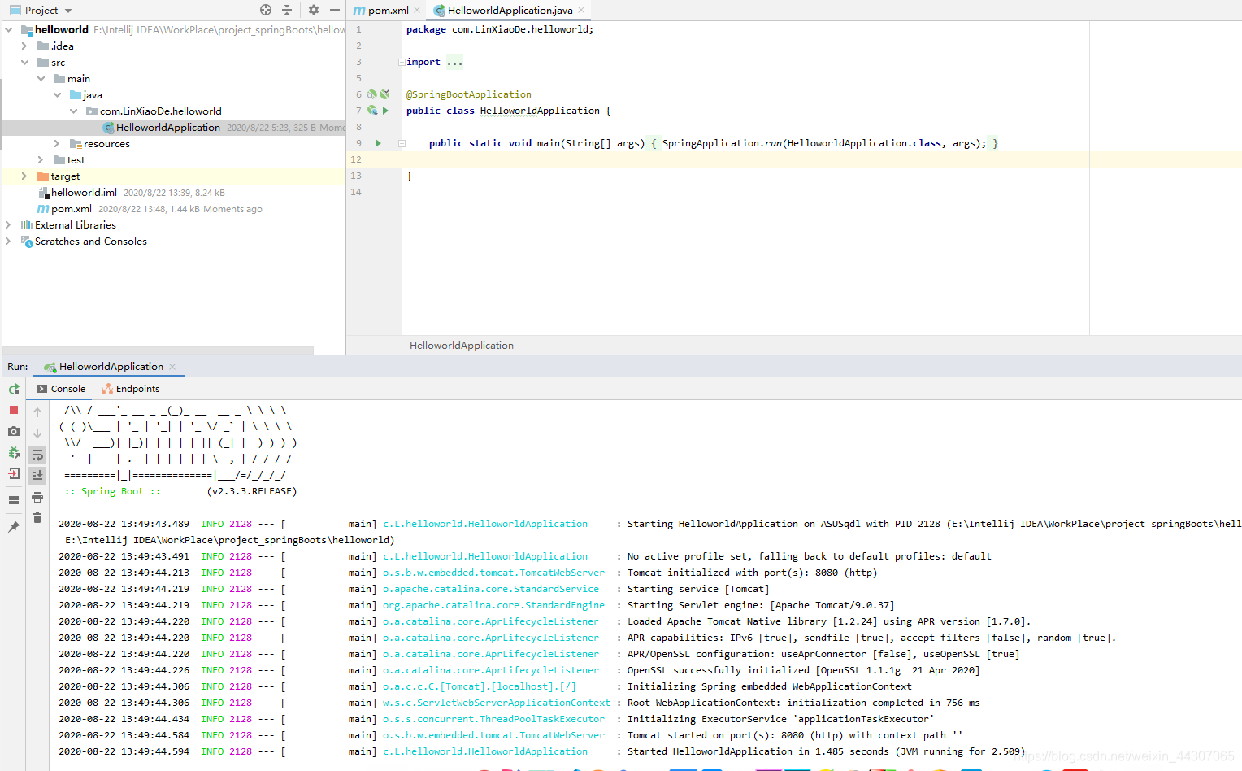Collapse the java folder
The image size is (1242, 771).
(58, 94)
